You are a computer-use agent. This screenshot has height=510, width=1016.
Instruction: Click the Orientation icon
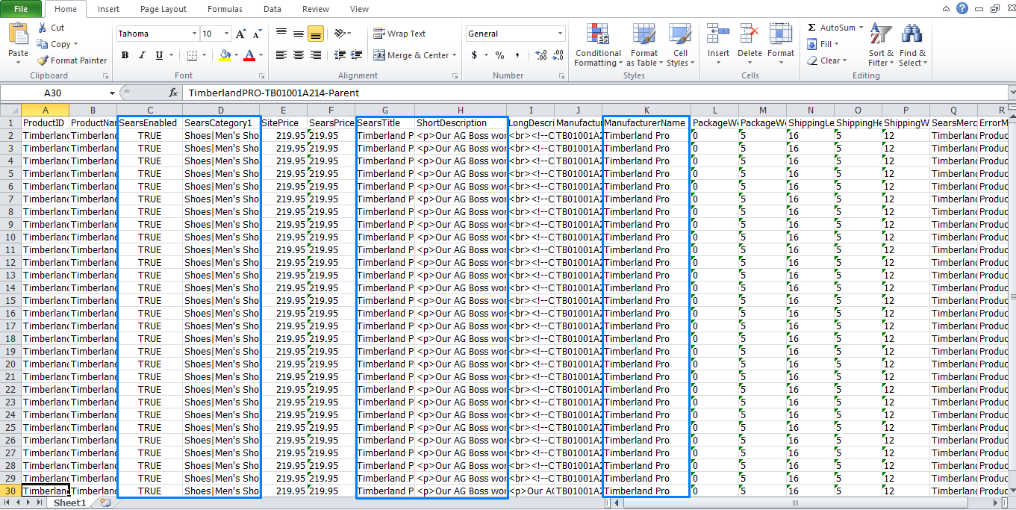(341, 34)
